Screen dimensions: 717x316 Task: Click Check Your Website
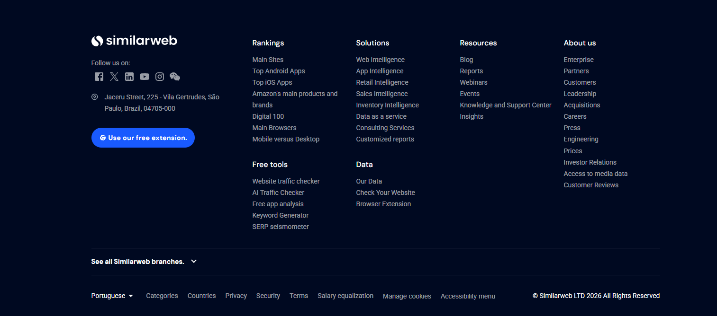click(386, 193)
